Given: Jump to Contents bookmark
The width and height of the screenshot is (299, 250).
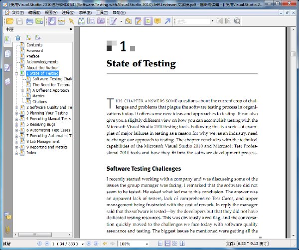Looking at the screenshot, I should [x=34, y=45].
